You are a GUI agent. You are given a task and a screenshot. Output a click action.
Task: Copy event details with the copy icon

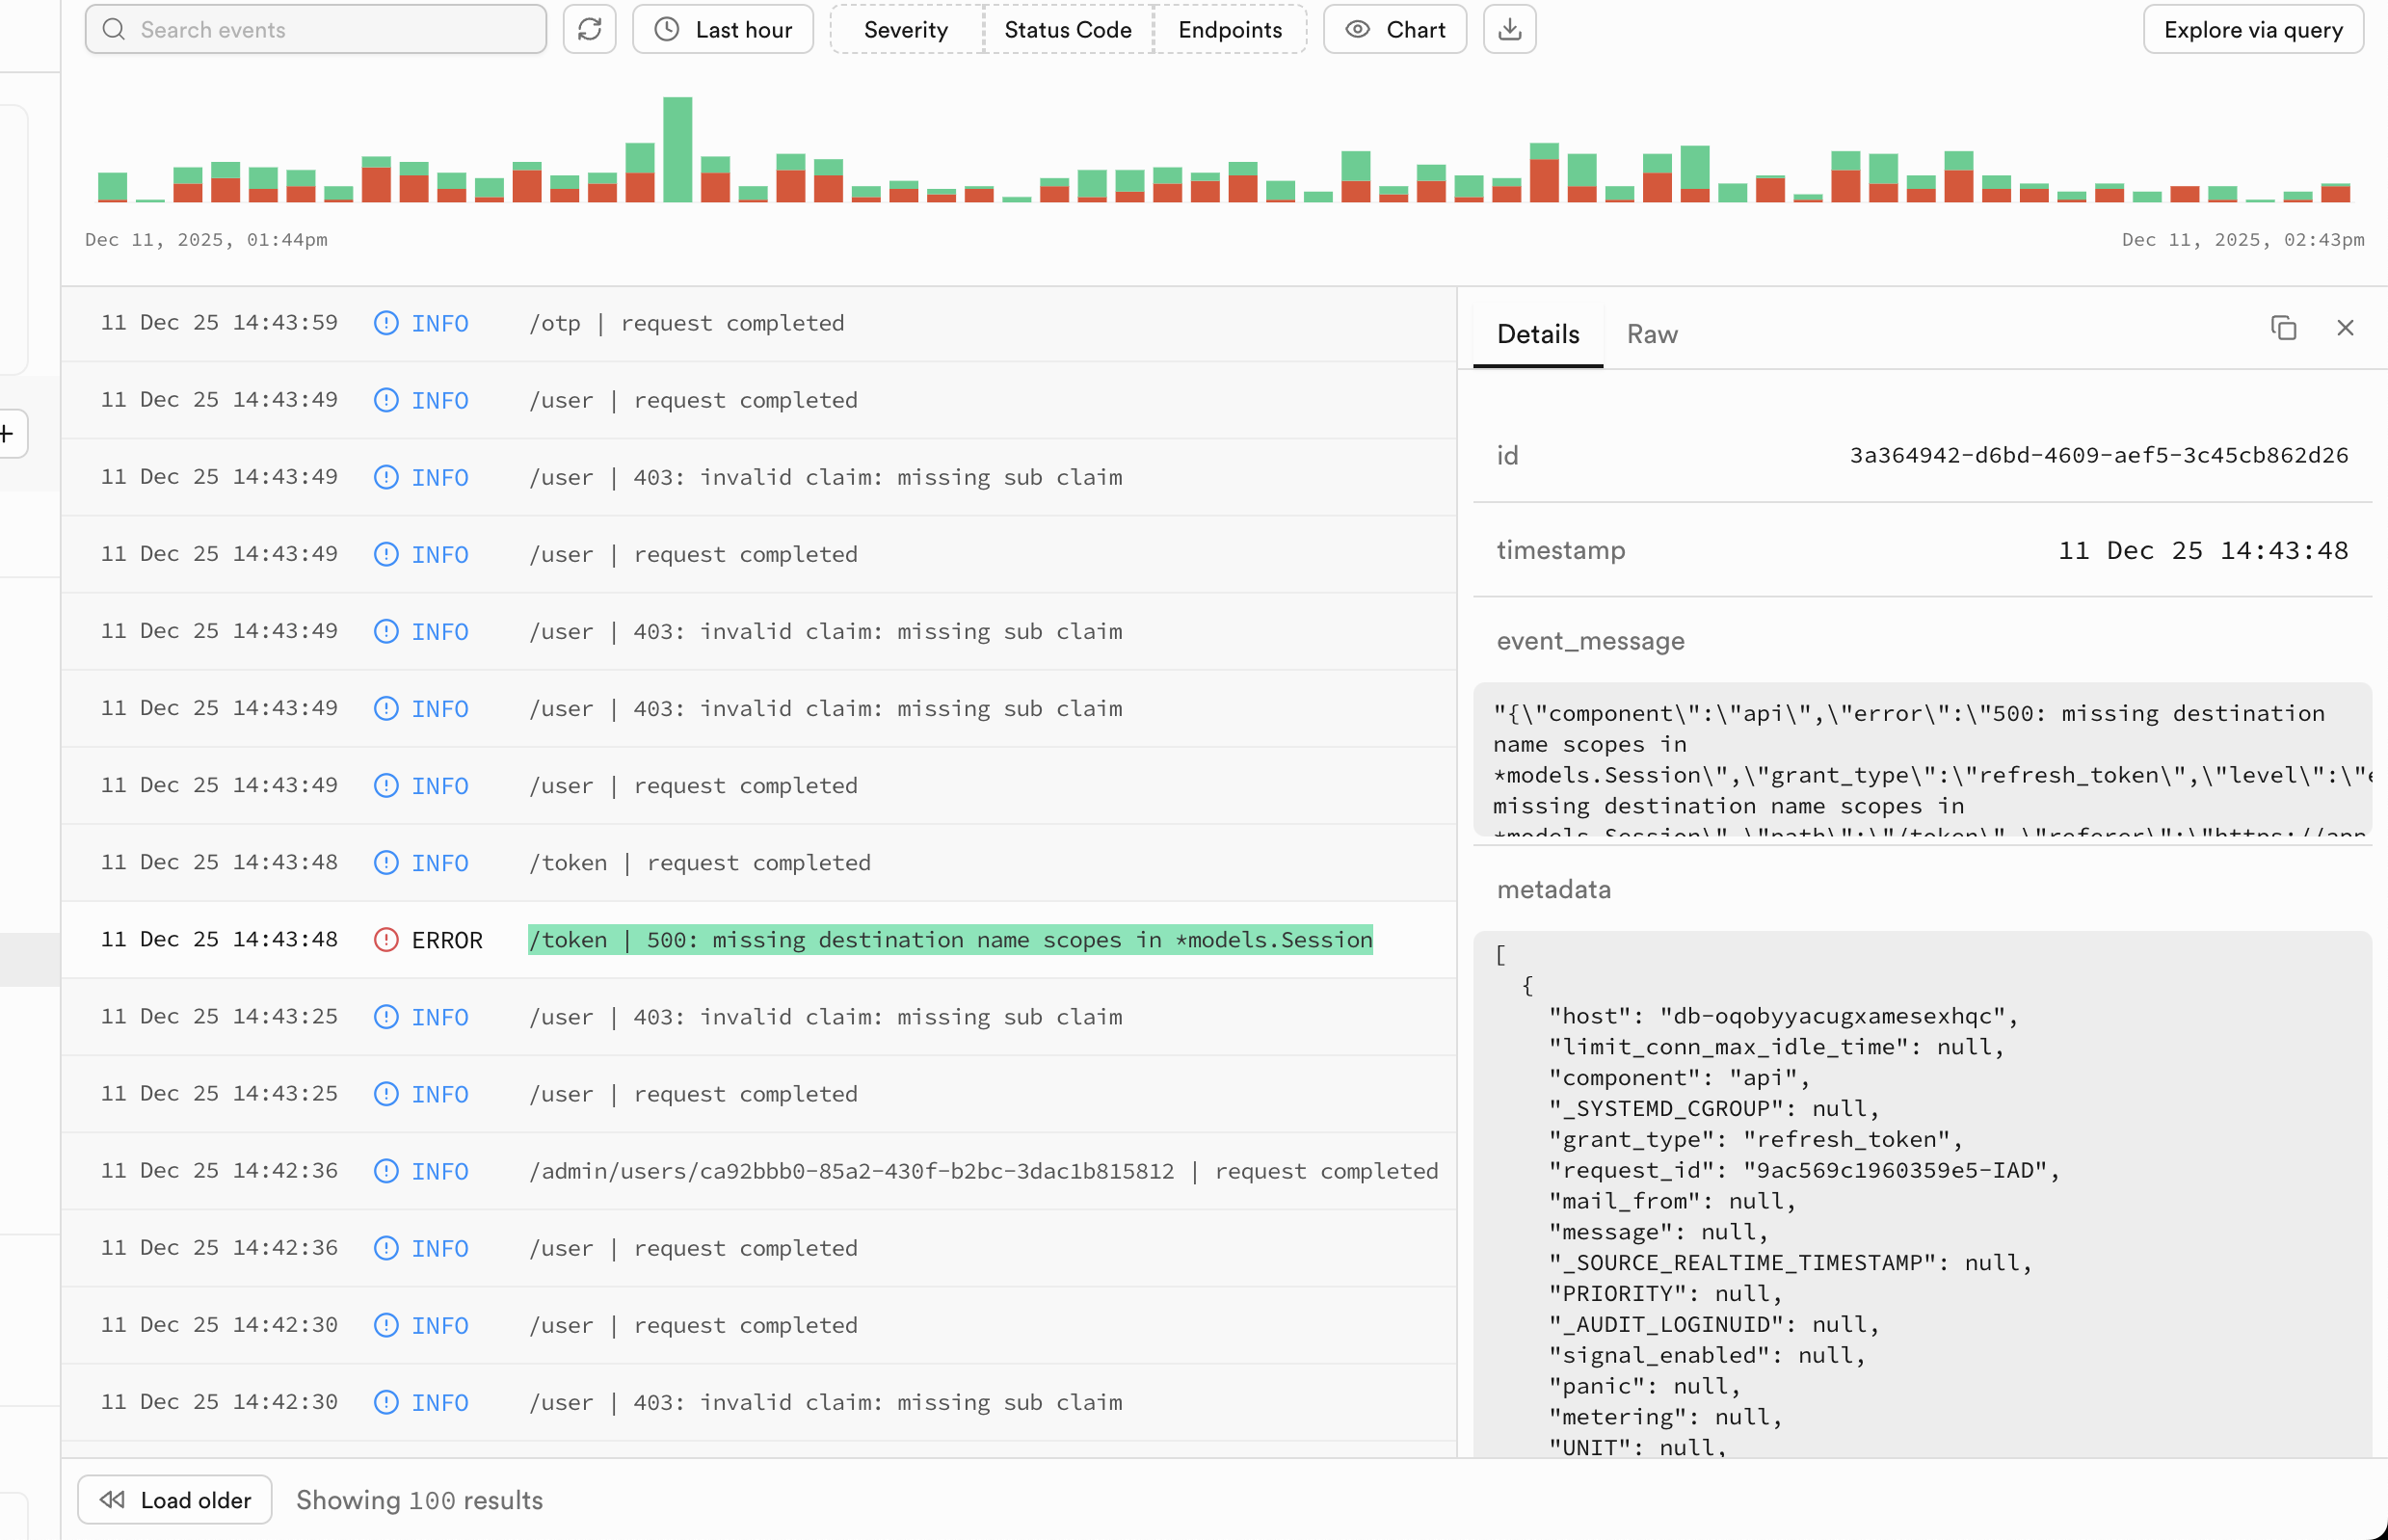[2283, 328]
